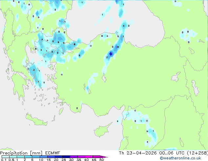
Task: Click the 'Th 23-04-2026' date text
Action: [138, 153]
